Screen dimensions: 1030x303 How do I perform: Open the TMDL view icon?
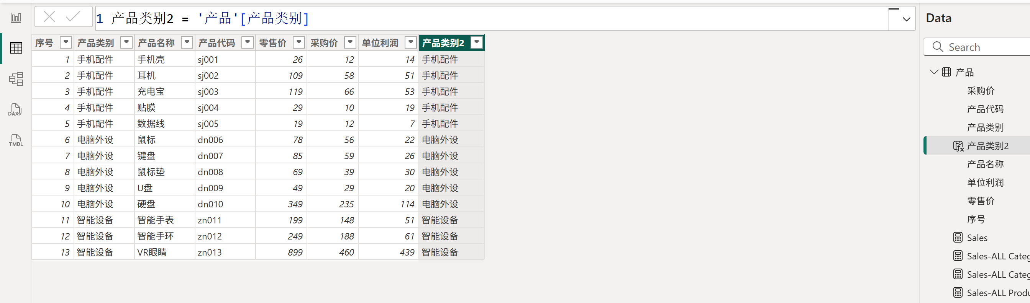[16, 140]
